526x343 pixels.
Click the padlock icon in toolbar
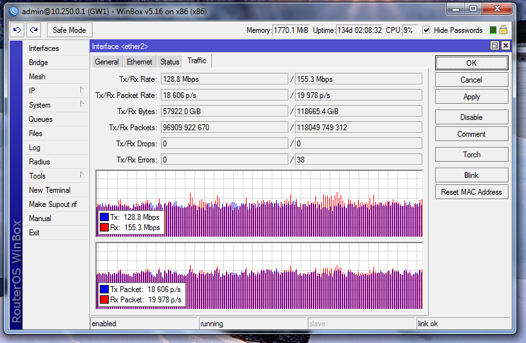point(503,30)
